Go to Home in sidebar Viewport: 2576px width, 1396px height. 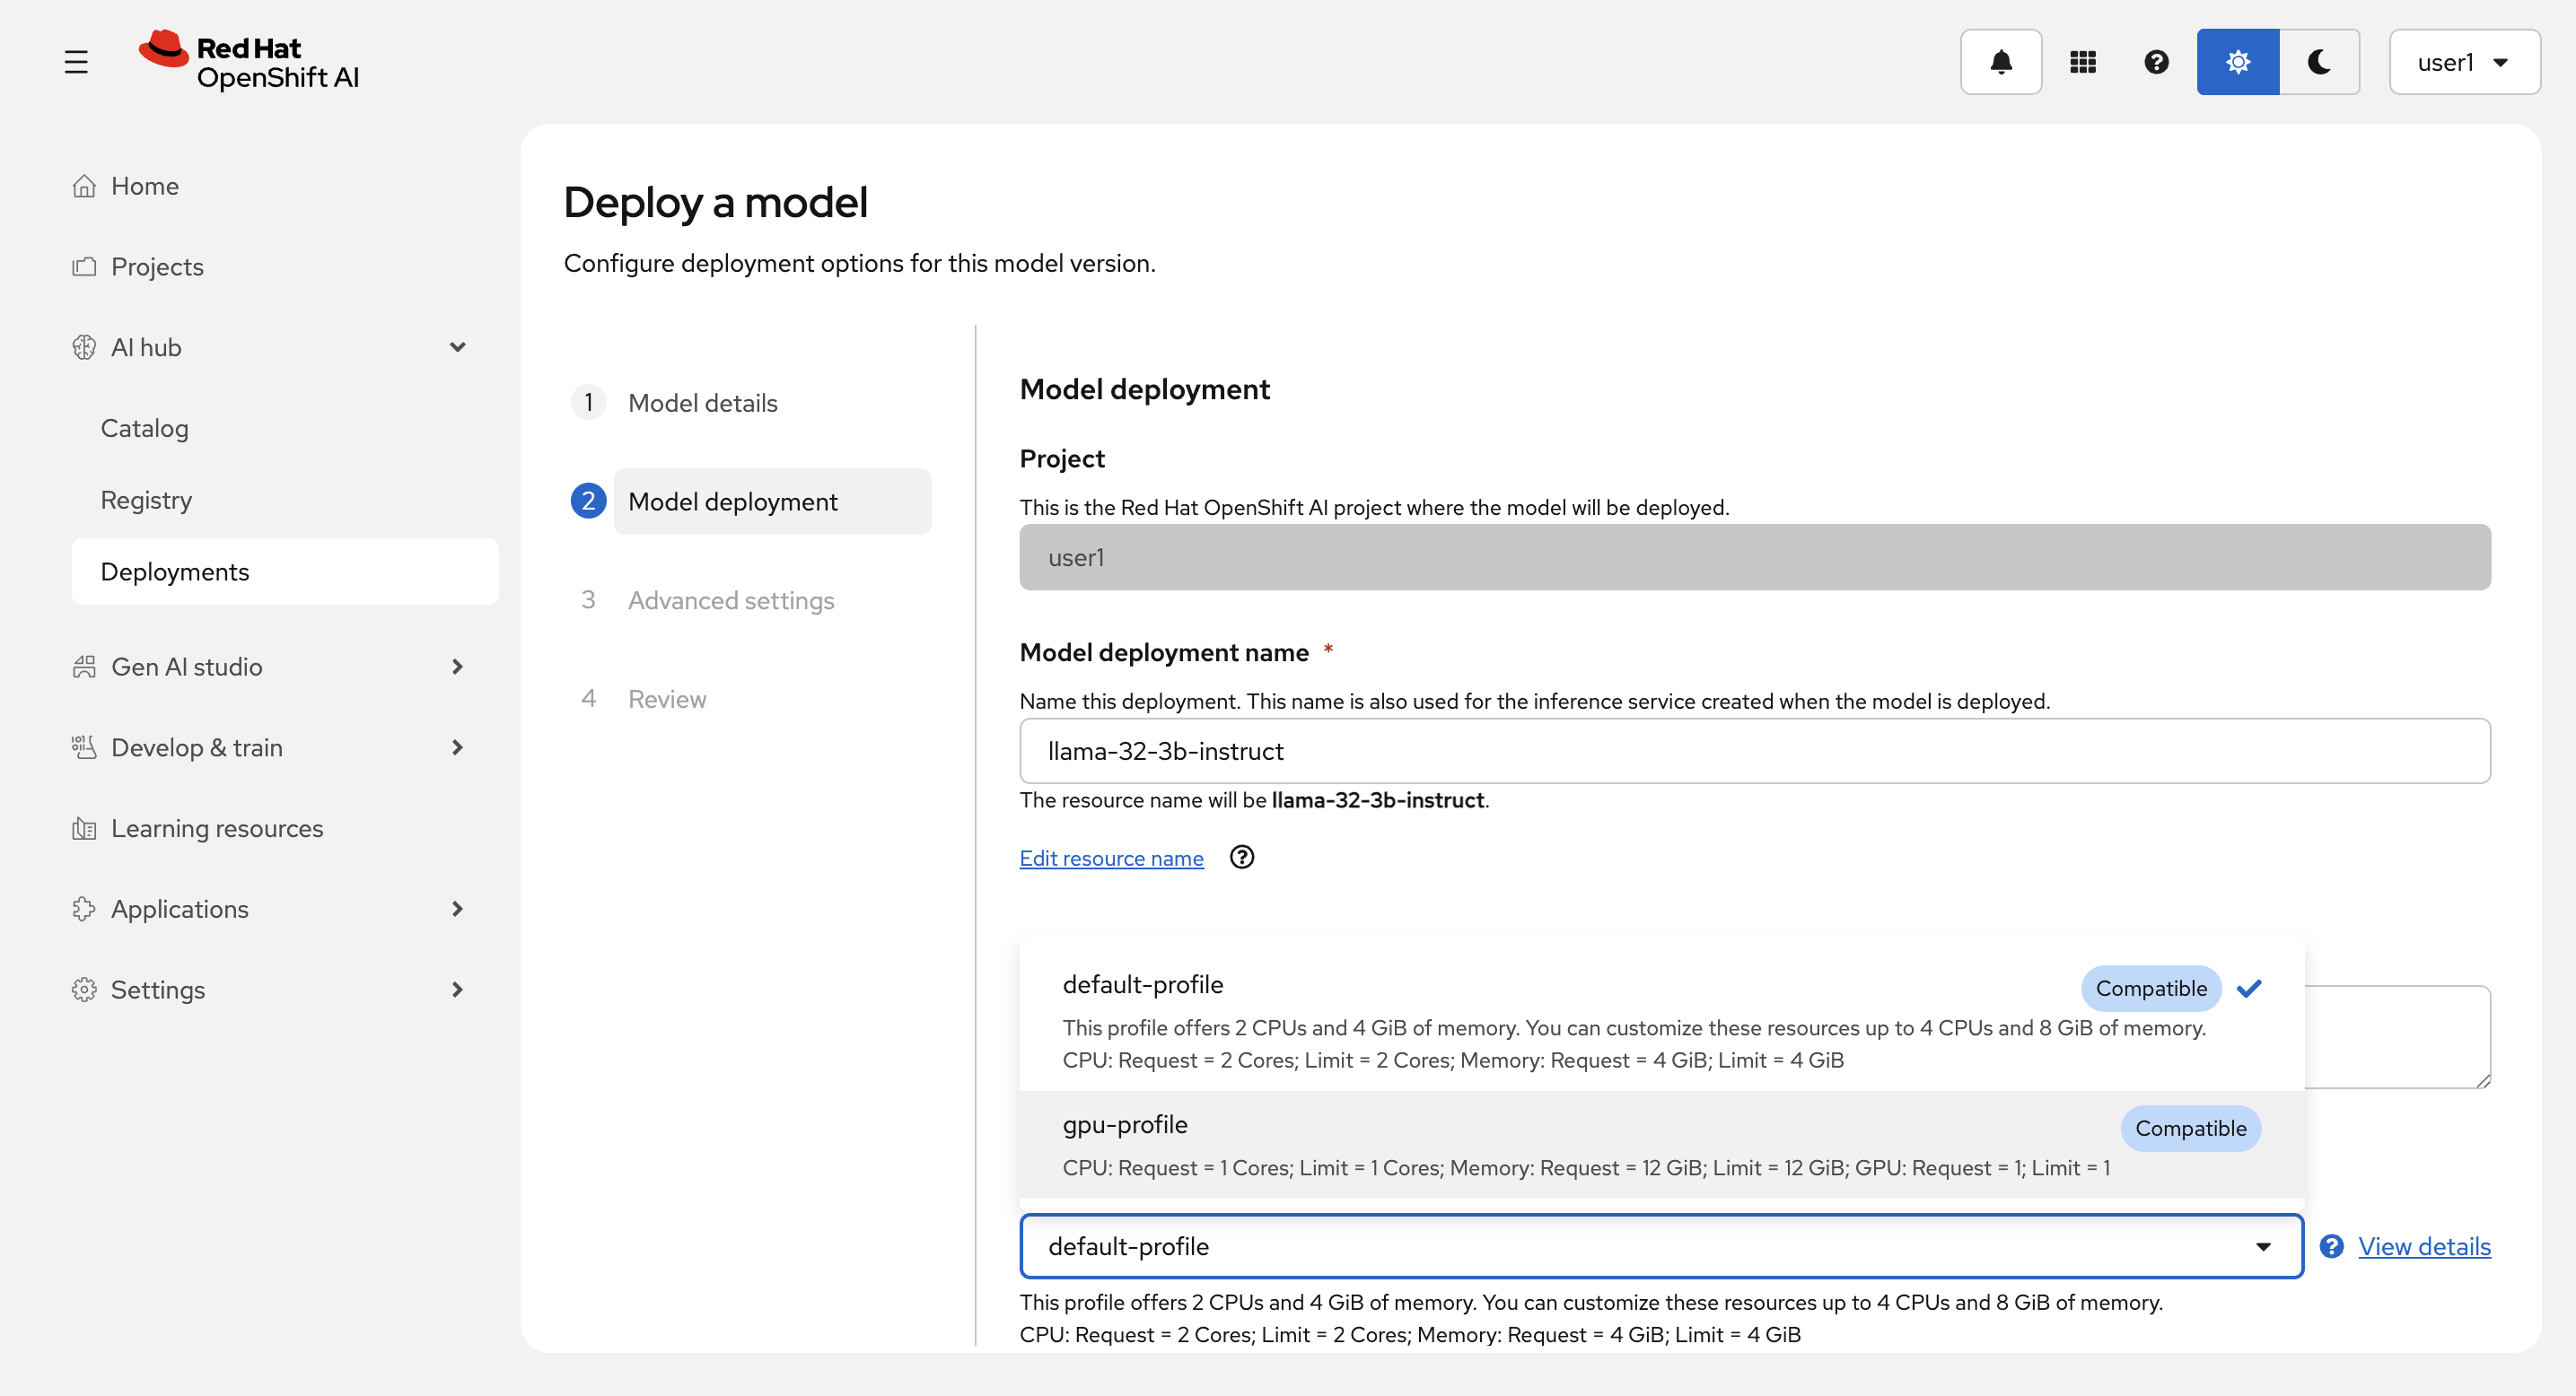coord(144,186)
